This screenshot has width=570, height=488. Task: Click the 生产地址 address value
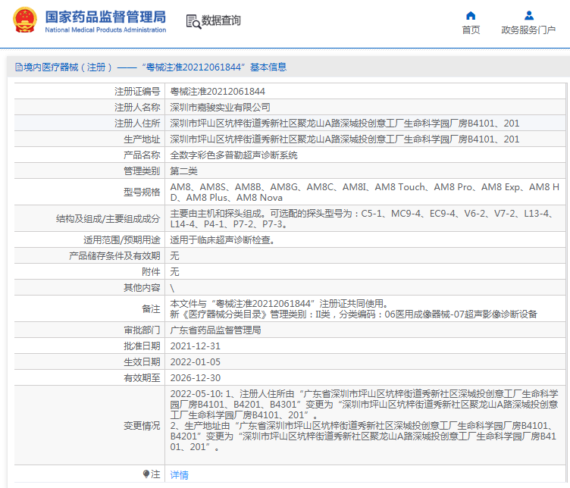coord(345,139)
